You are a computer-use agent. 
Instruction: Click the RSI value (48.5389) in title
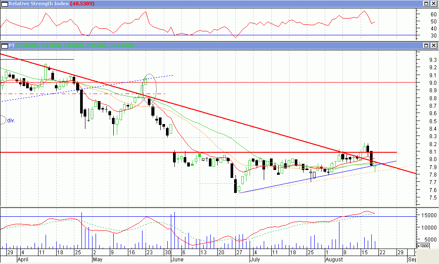(82, 4)
